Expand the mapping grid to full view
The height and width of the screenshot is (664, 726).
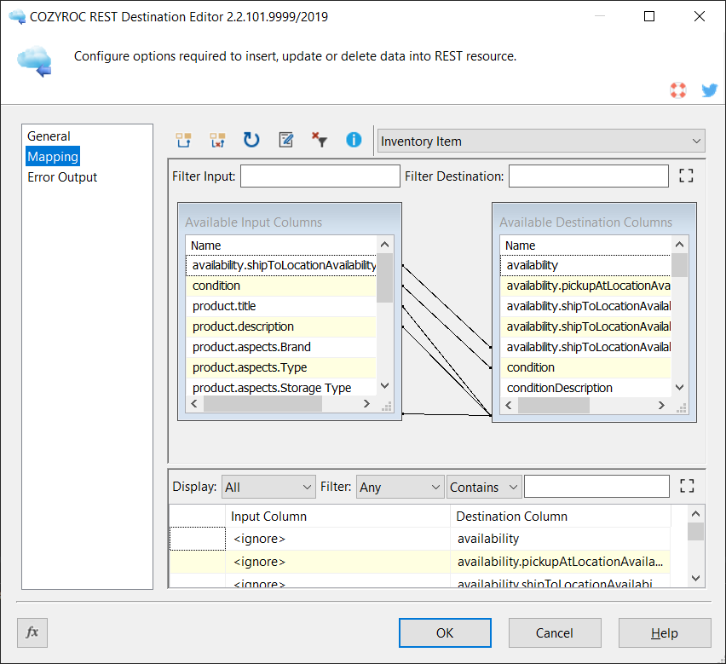coord(687,486)
